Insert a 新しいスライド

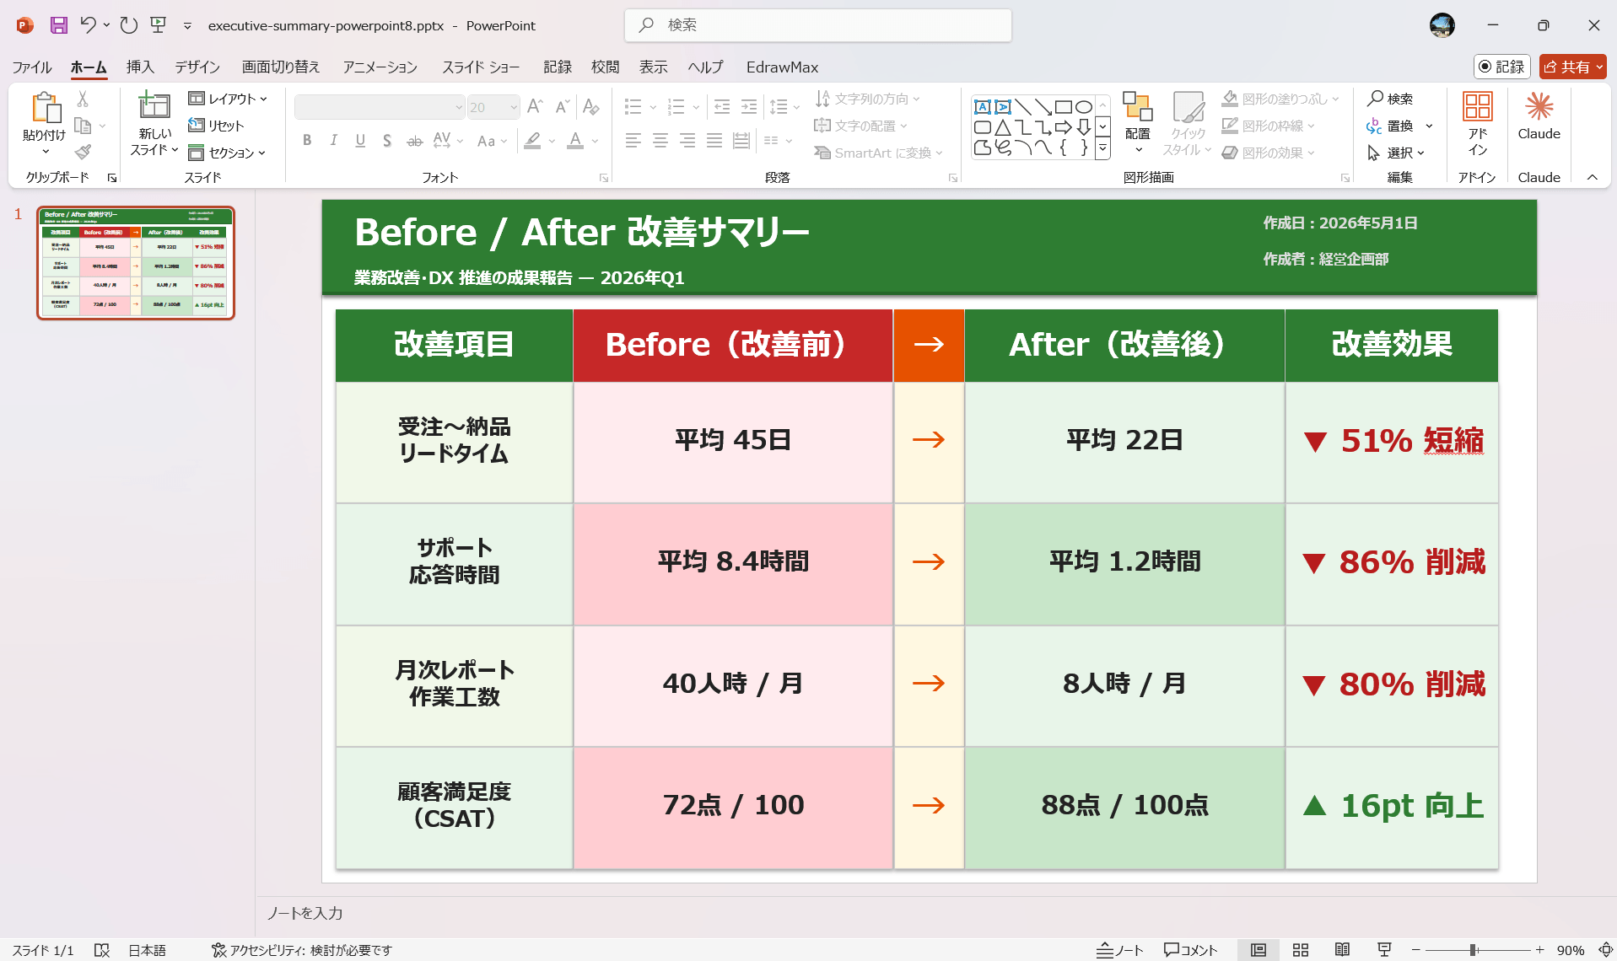(154, 123)
